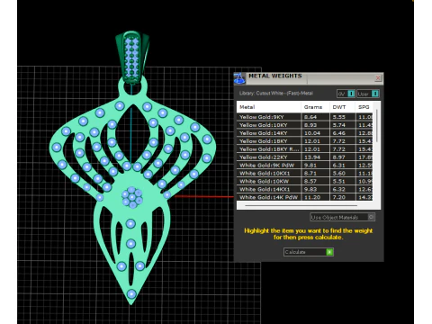This screenshot has height=324, width=432.
Task: Select the Yellow Gold:9KY row
Action: point(305,117)
